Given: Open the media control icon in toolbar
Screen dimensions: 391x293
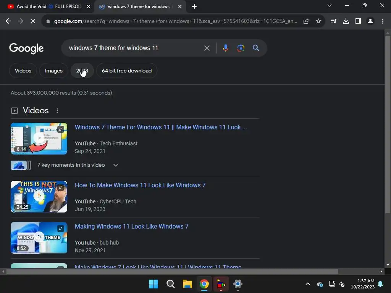Looking at the screenshot, I should [333, 21].
